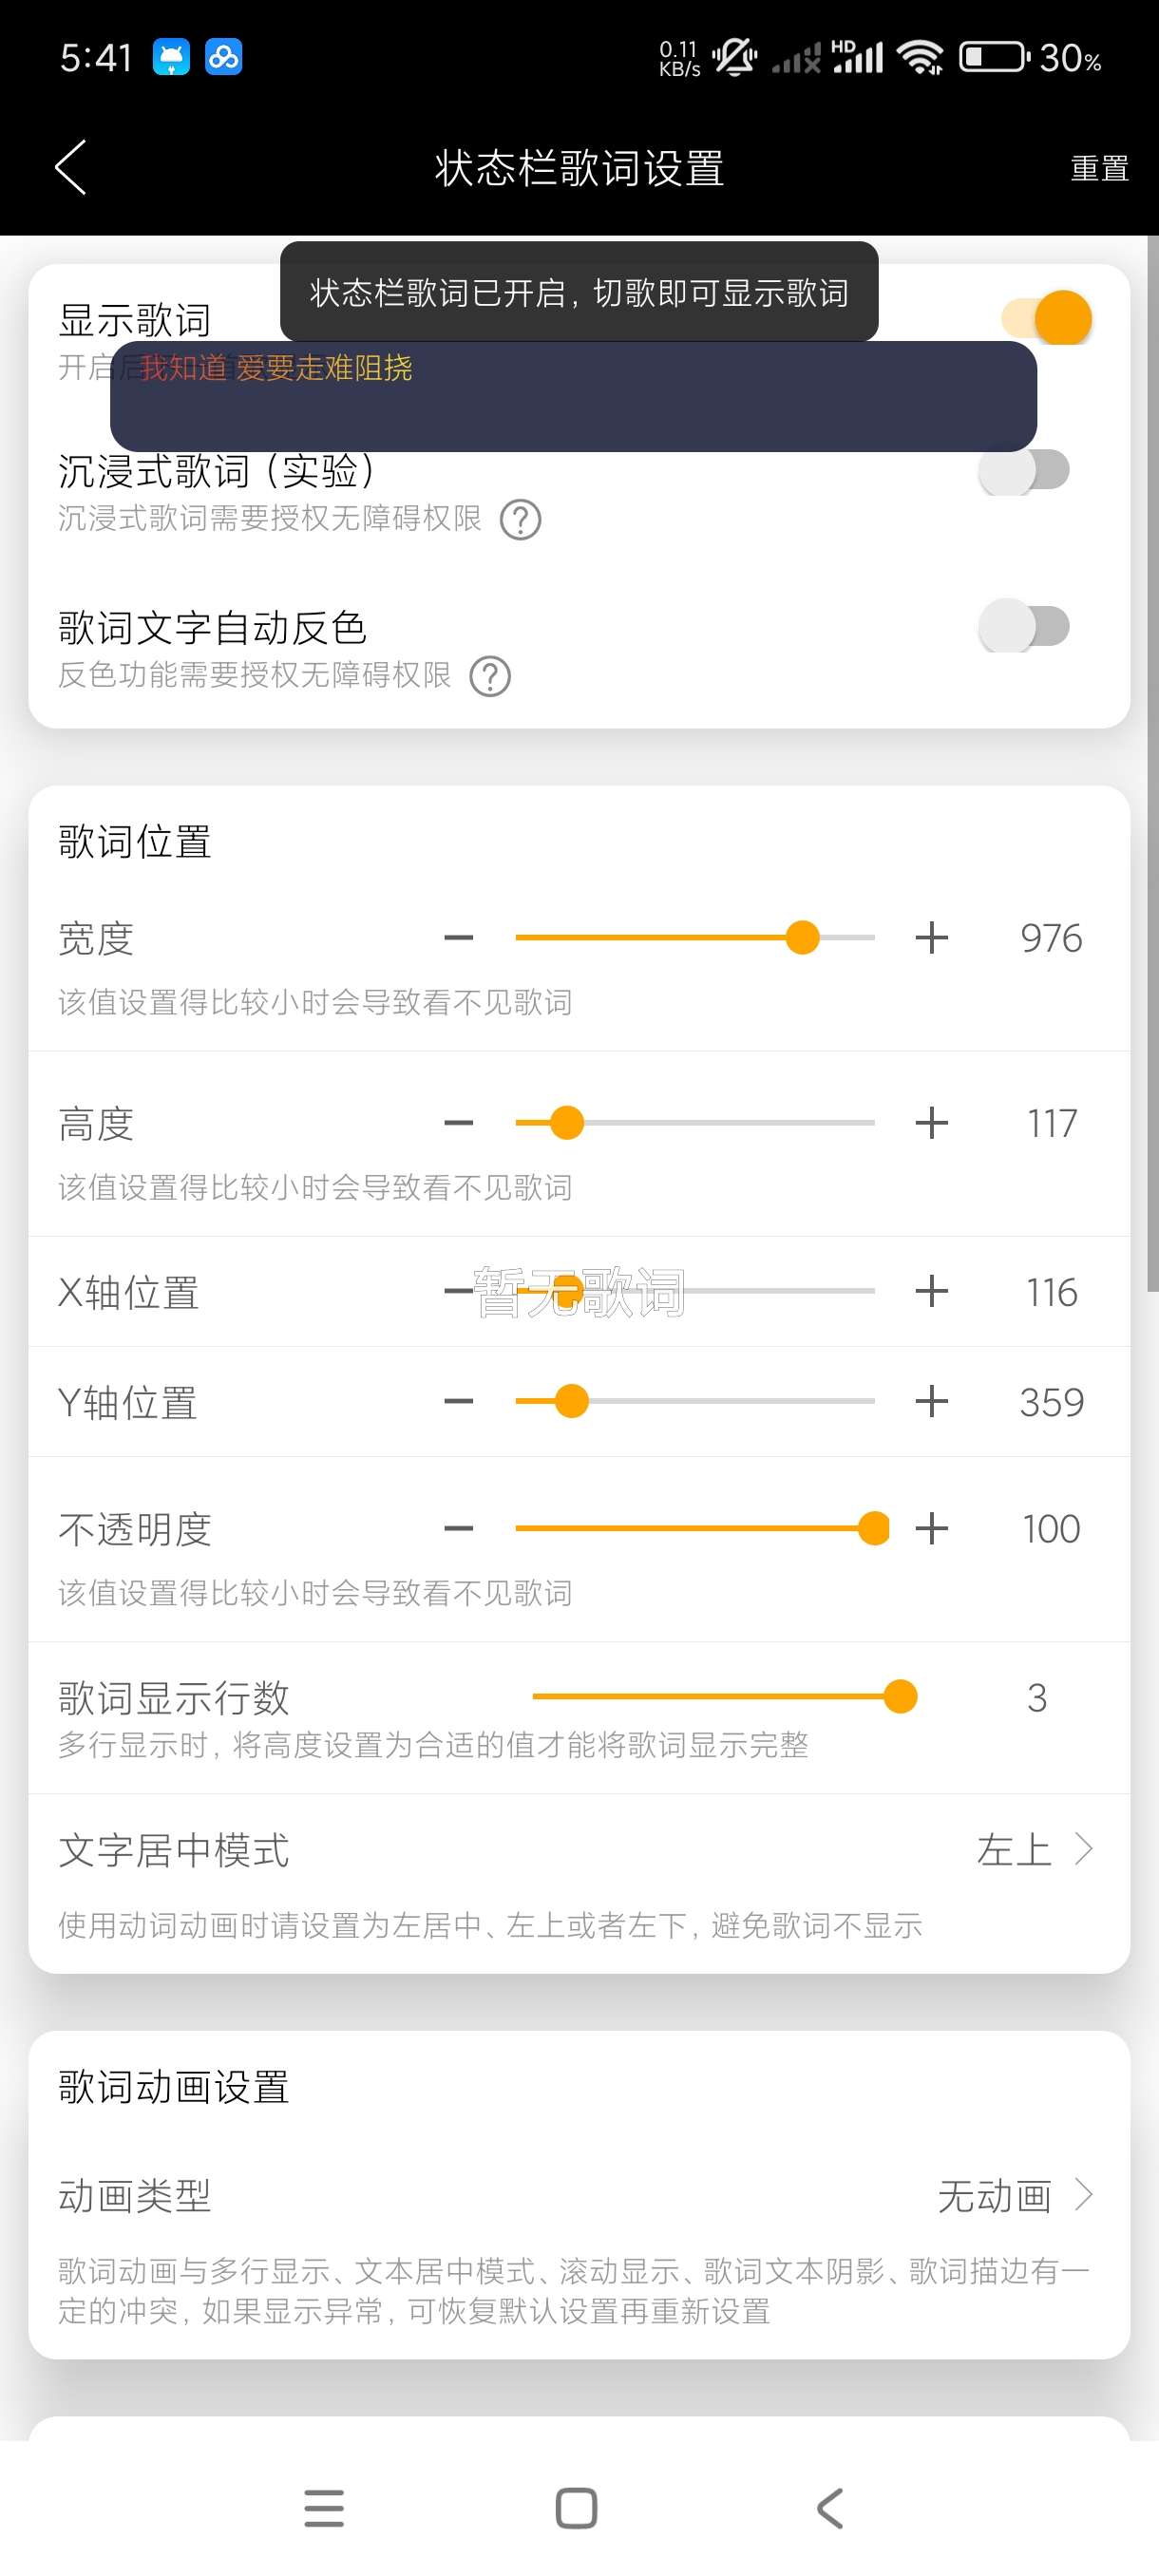Tap the 重置 reset button
The width and height of the screenshot is (1159, 2576).
1099,168
